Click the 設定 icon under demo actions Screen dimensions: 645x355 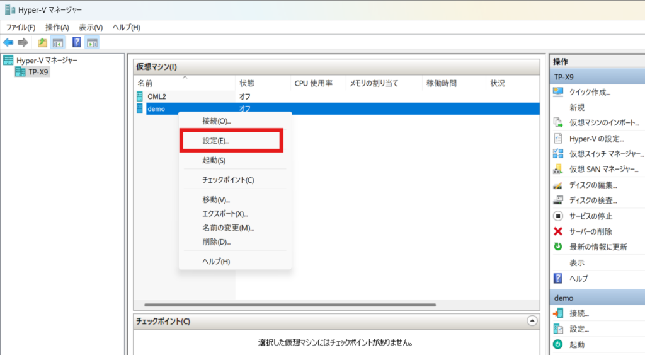tap(558, 329)
